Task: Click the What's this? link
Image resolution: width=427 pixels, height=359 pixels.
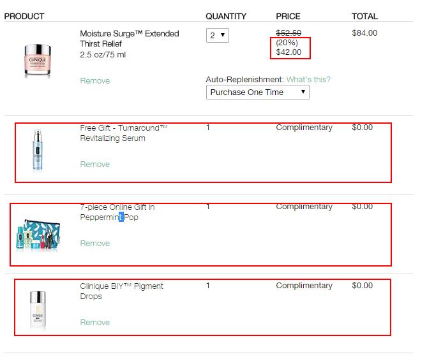Action: click(308, 80)
